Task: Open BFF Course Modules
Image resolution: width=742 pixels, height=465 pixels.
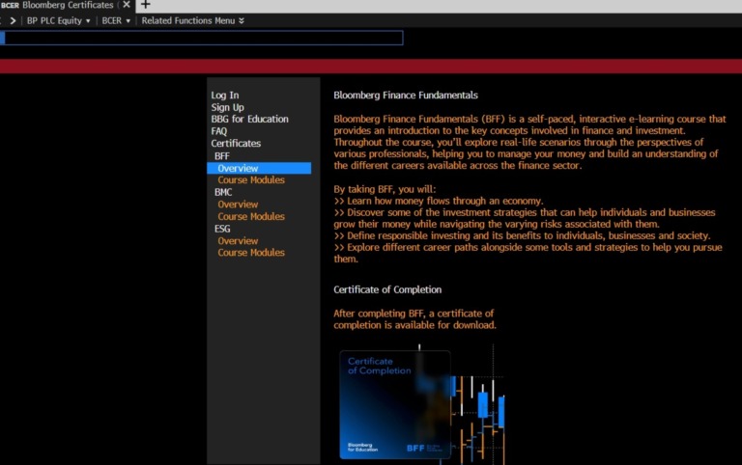Action: click(x=251, y=179)
